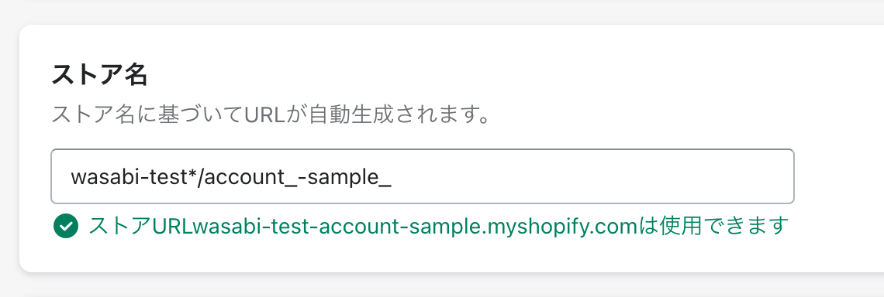This screenshot has height=297, width=884.
Task: Click the blank white card area right of input
Action: 840,176
